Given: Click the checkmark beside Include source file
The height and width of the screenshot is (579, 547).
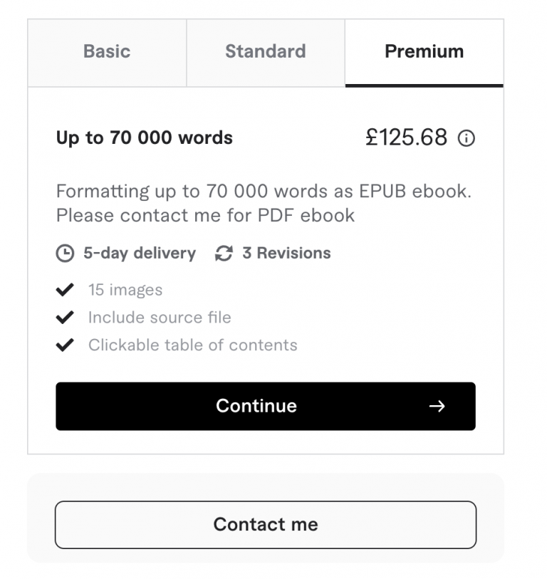Looking at the screenshot, I should pyautogui.click(x=65, y=317).
